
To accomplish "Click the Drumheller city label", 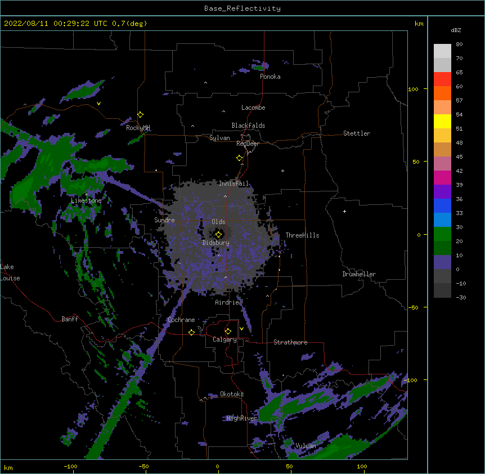I will [359, 274].
